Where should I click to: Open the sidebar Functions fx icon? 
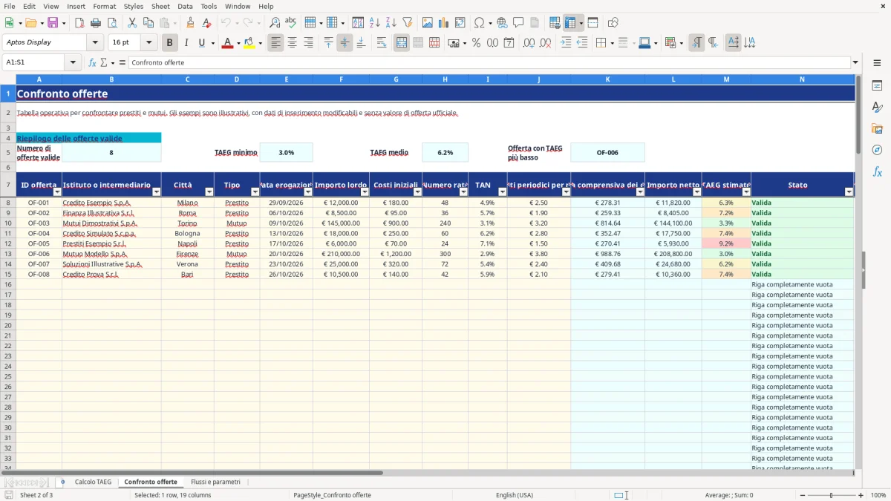pos(877,171)
